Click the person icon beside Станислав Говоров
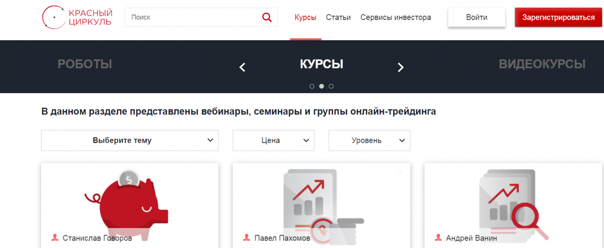 [x=55, y=238]
